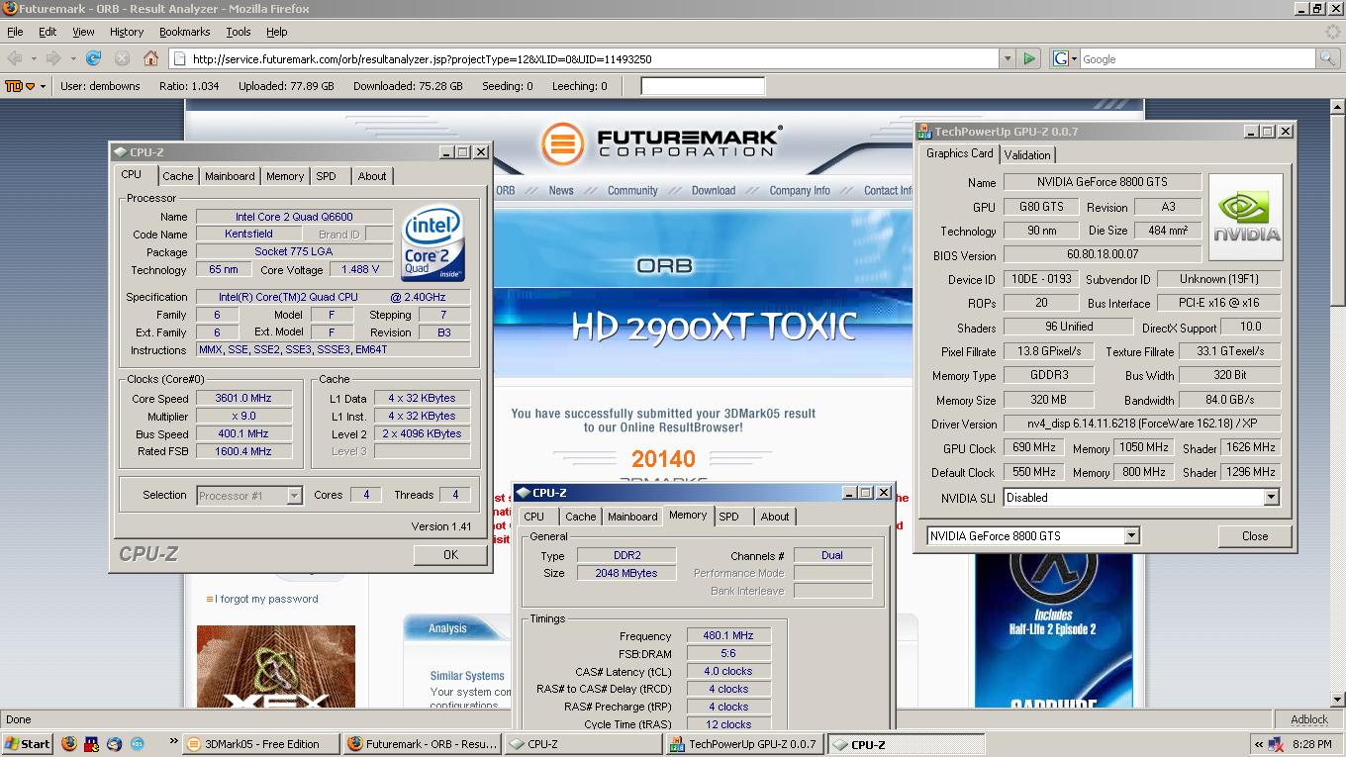Click the OK button in CPU-Z

coord(450,555)
